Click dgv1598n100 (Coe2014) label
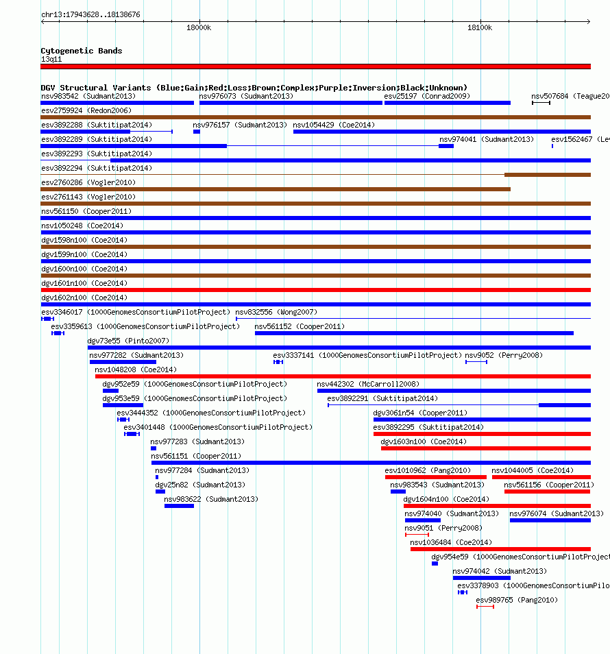 click(x=84, y=240)
